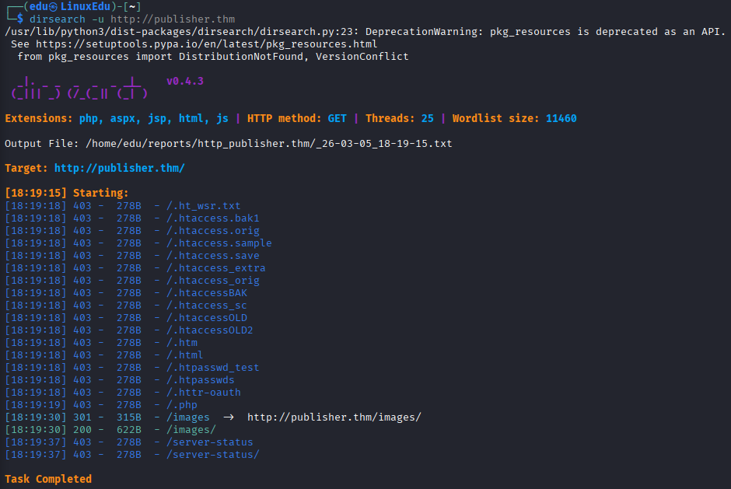The width and height of the screenshot is (731, 489).
Task: Click the path /.htpasswds
Action: [201, 380]
